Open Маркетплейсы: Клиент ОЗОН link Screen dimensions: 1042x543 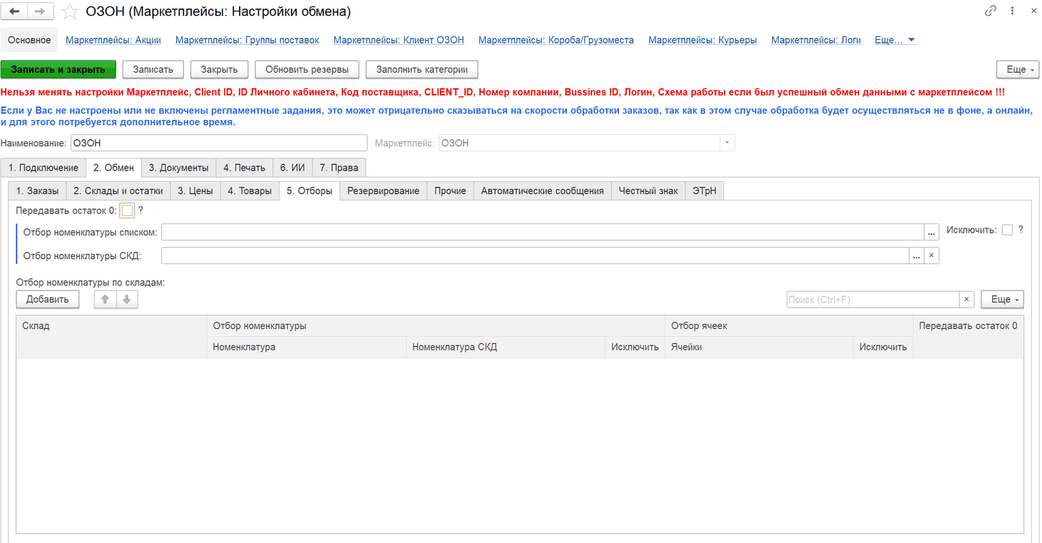coord(399,40)
